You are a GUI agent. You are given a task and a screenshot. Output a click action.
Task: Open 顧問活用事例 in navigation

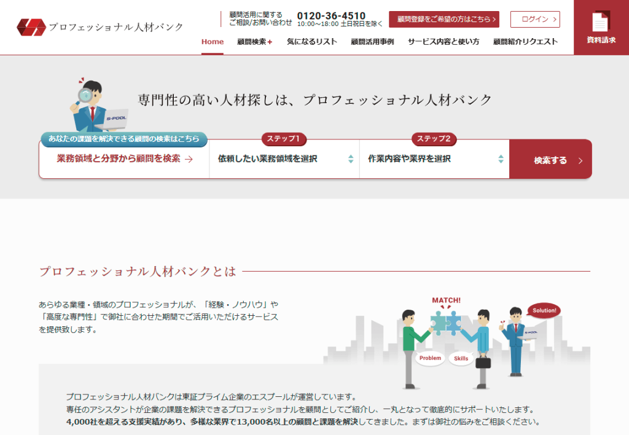pyautogui.click(x=372, y=42)
